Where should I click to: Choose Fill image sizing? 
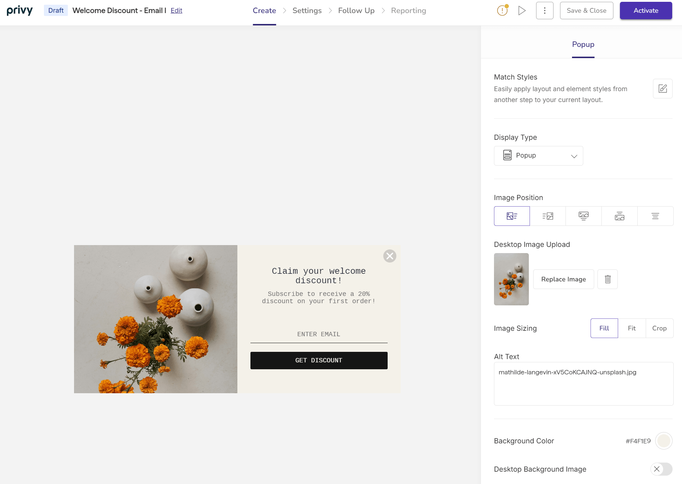[604, 328]
